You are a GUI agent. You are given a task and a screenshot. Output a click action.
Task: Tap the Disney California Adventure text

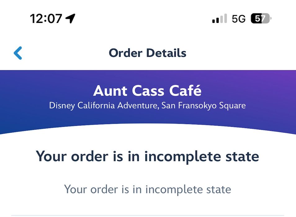point(104,105)
